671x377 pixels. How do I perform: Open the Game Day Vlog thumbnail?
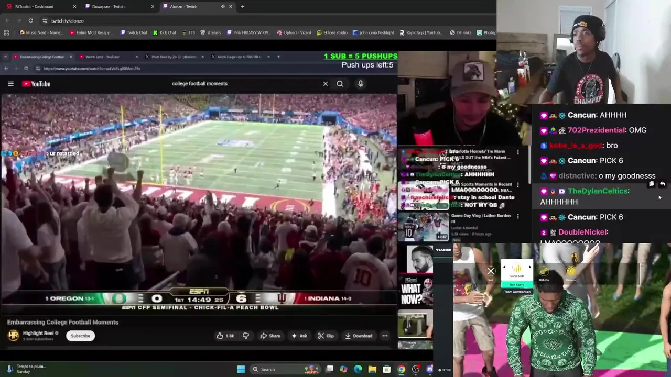click(424, 226)
